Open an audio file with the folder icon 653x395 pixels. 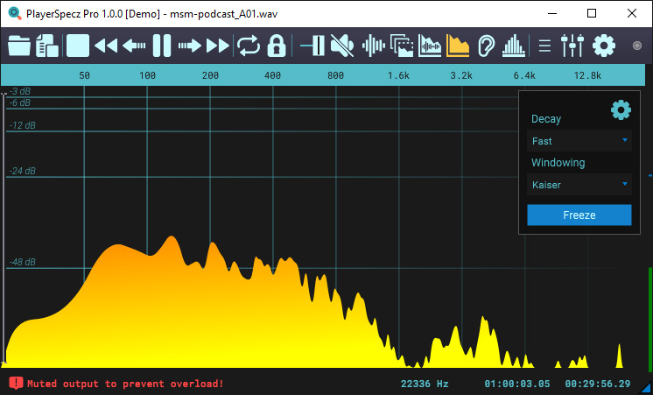tap(18, 45)
